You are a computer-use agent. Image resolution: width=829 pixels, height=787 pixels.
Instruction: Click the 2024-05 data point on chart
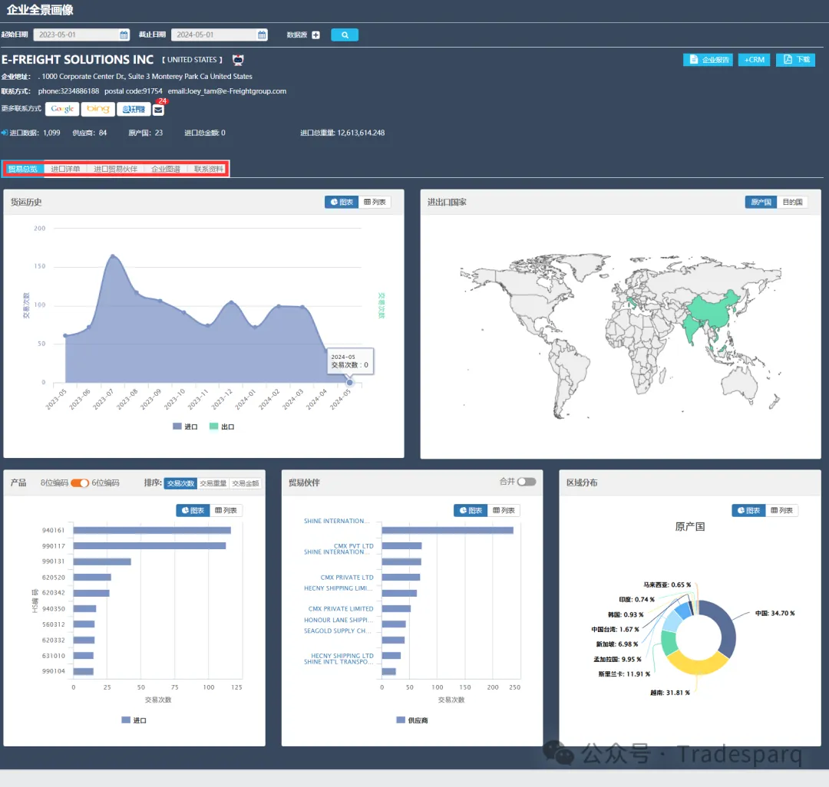point(349,383)
